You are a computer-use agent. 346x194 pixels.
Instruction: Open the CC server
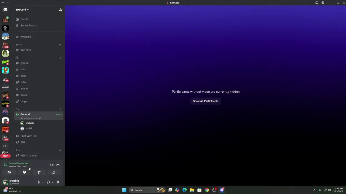5,146
